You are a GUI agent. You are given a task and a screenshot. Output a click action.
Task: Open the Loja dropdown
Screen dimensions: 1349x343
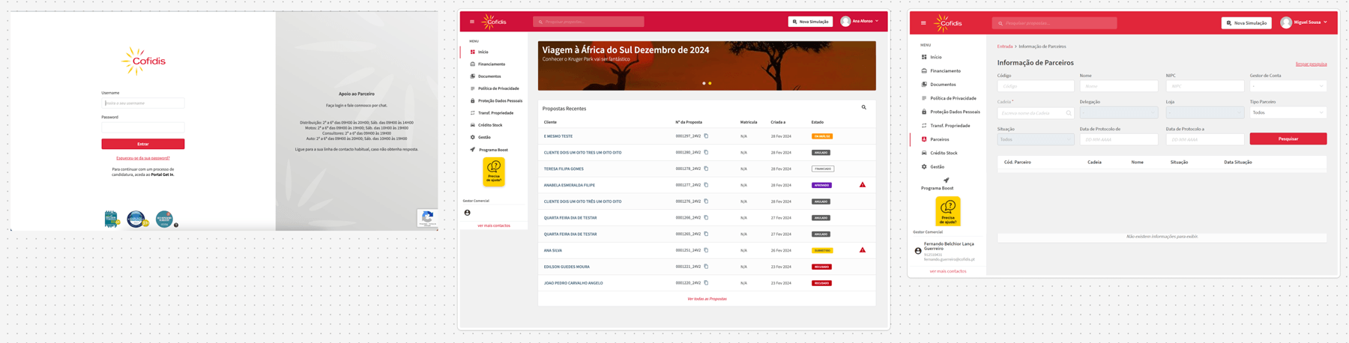pos(1205,112)
